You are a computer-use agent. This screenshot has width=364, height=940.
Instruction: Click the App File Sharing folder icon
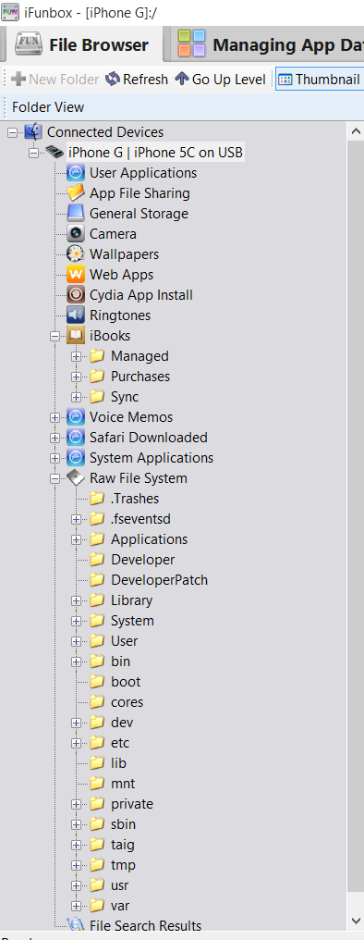coord(76,193)
